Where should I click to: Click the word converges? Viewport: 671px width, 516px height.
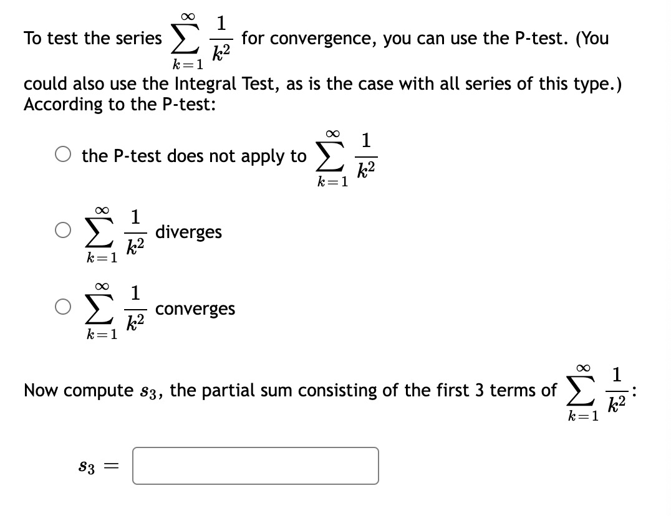point(195,308)
